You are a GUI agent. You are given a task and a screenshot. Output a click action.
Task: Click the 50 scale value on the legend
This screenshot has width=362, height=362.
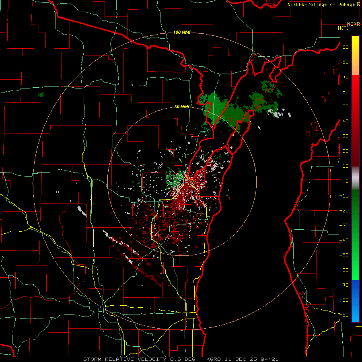(346, 107)
